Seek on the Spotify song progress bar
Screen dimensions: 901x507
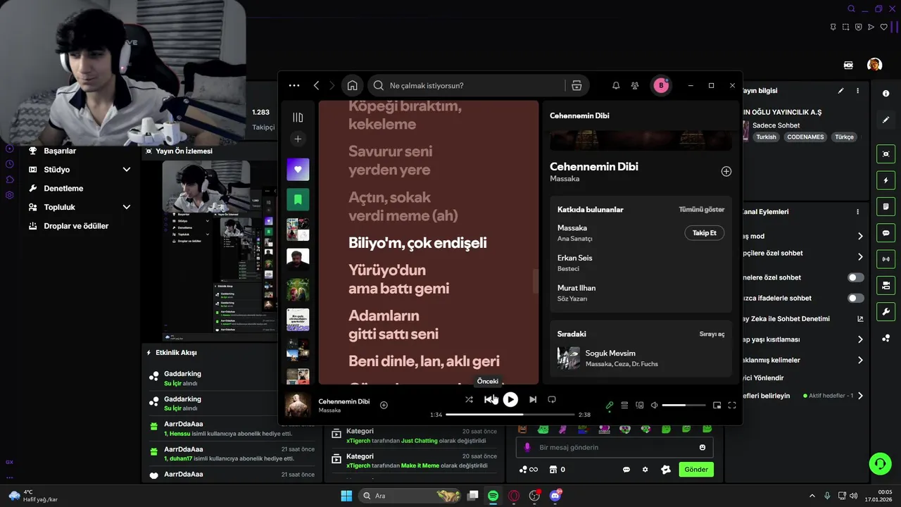(510, 415)
